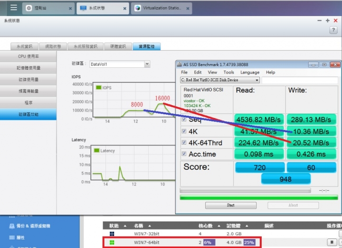Viewport: 342px width, 248px height.
Task: Select the WIN7-32bit VM name
Action: [147, 234]
